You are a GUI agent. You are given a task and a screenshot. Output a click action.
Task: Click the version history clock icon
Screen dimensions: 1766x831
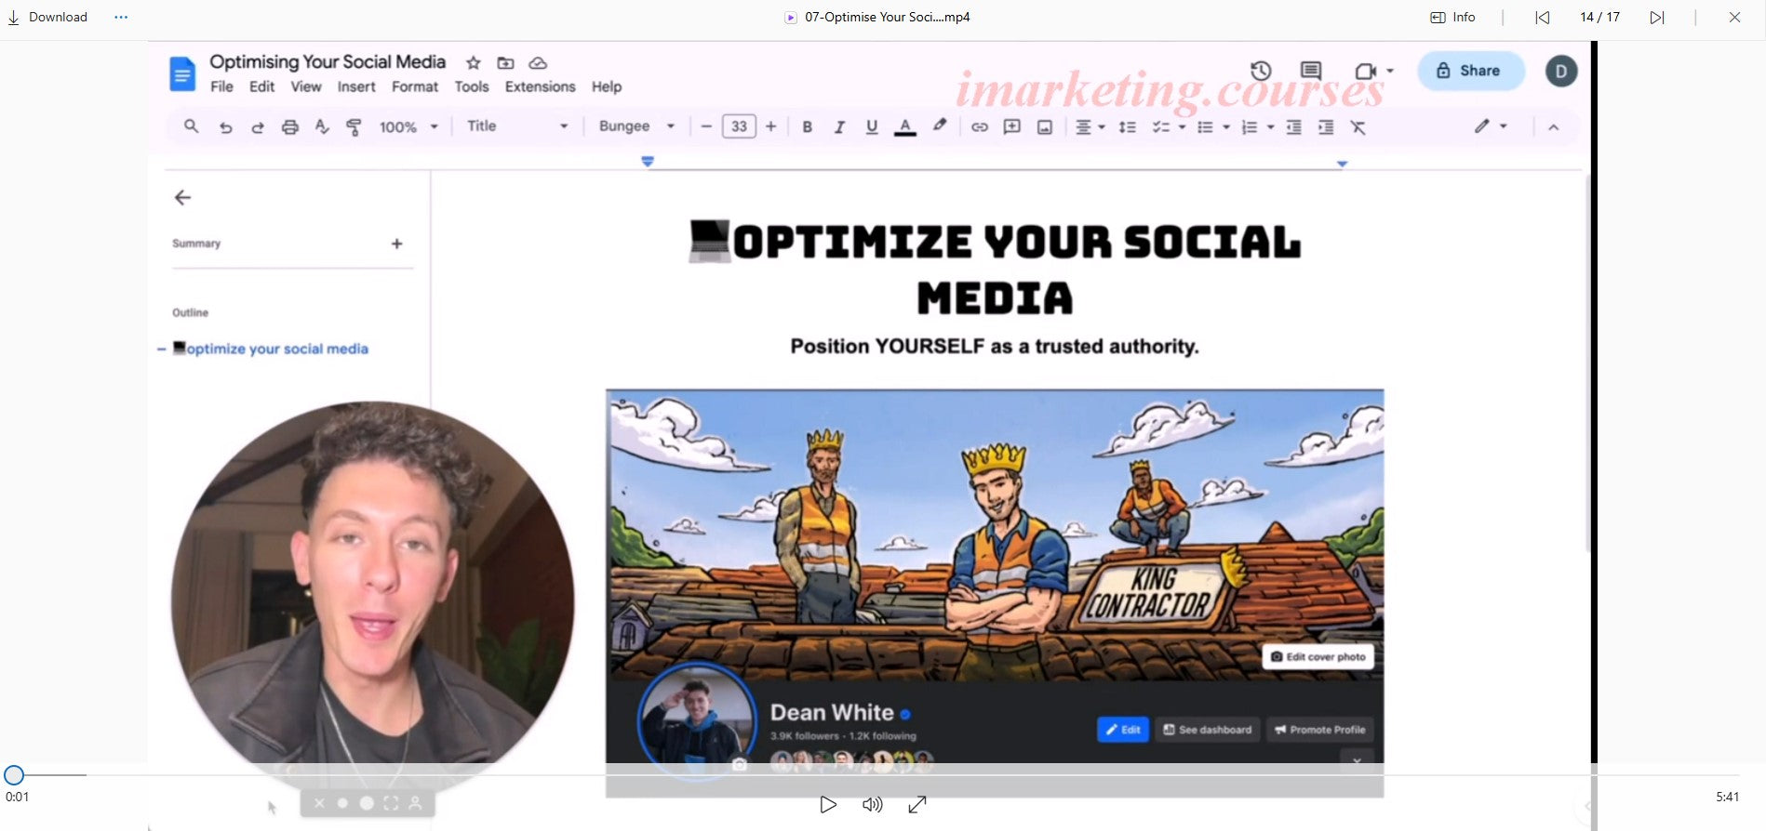(1261, 71)
